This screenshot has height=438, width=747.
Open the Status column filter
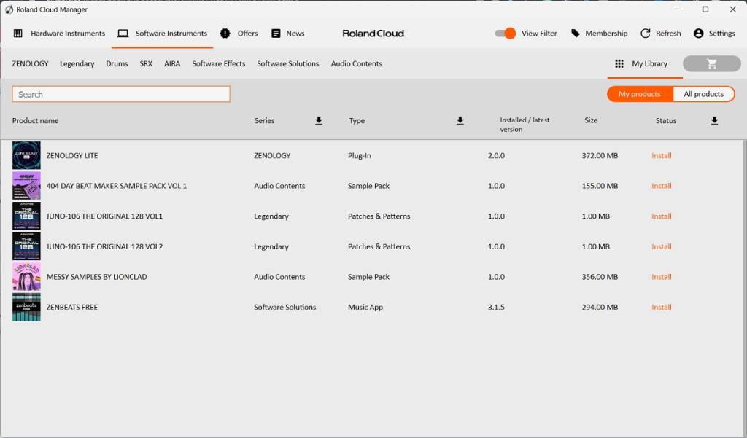point(714,121)
